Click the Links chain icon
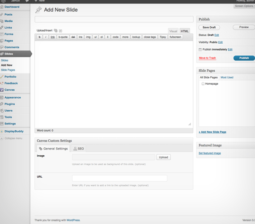Screen dimensions: 255x224 click(2, 27)
